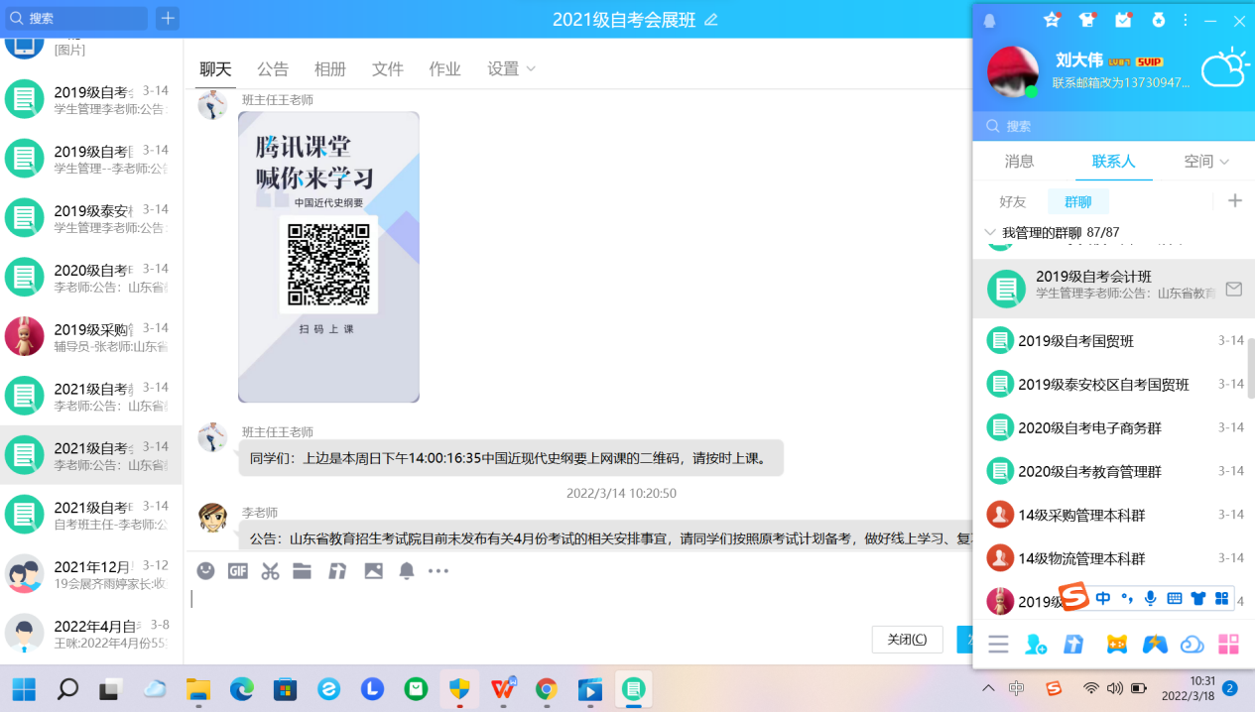Screen dimensions: 1255x712
Task: Click the weather icon beside profile
Action: (x=1224, y=69)
